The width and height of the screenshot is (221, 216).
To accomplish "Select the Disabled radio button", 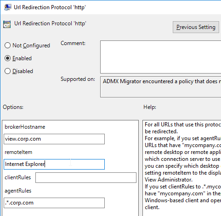I will (7, 71).
